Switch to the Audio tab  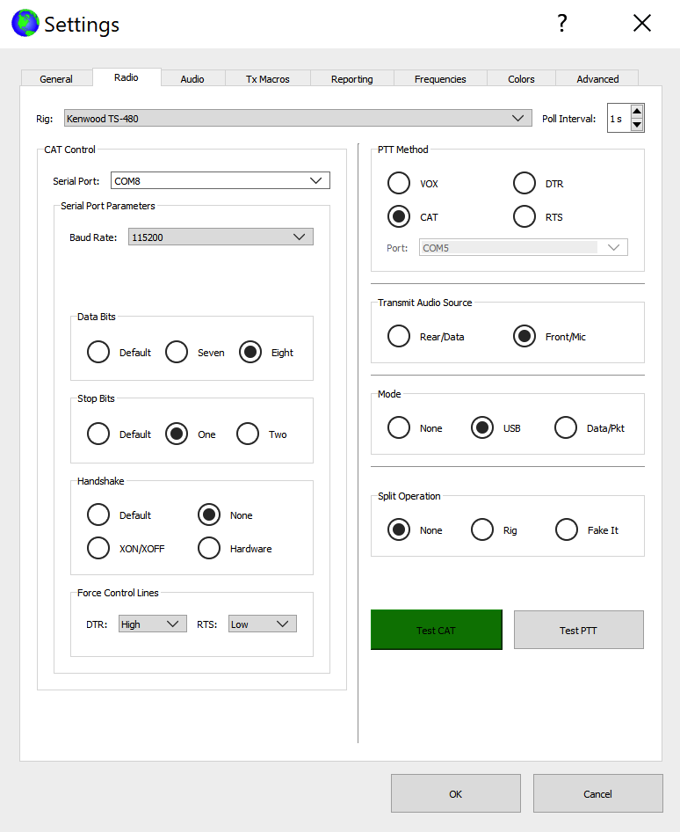(x=192, y=78)
